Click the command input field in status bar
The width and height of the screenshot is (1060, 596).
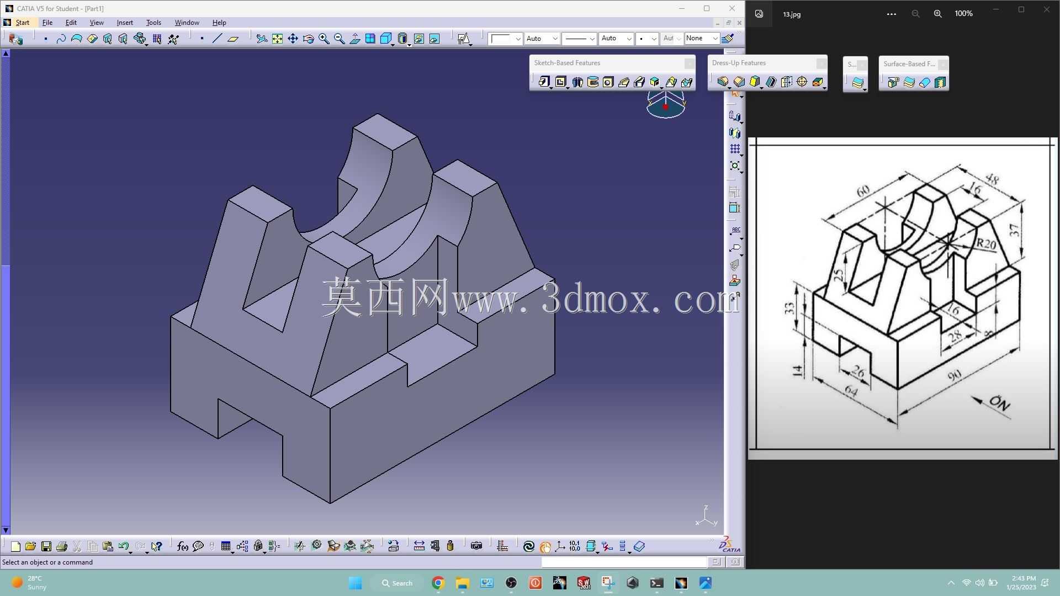pos(624,562)
